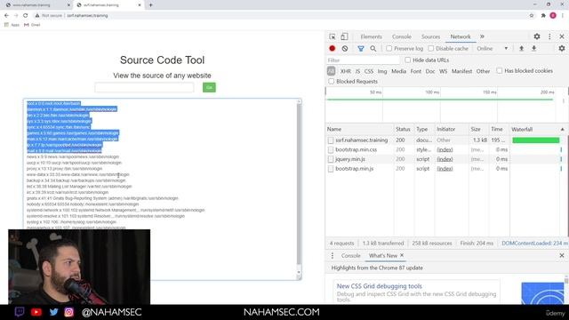The image size is (569, 320).
Task: Reload the page button
Action: 26,16
